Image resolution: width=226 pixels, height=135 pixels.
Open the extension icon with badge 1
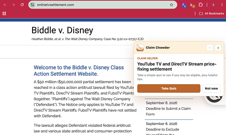coord(192,5)
